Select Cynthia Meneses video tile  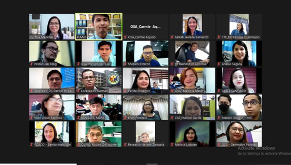pyautogui.click(x=52, y=26)
